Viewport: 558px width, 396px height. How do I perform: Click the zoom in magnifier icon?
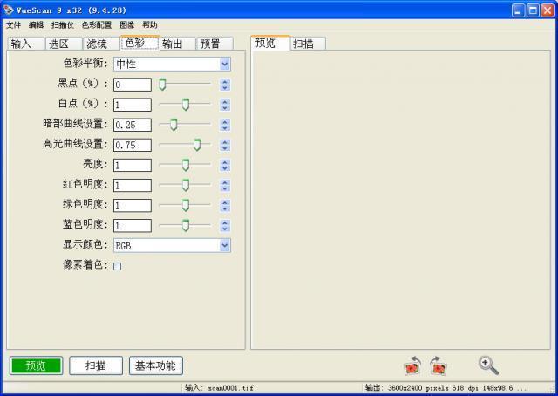488,365
